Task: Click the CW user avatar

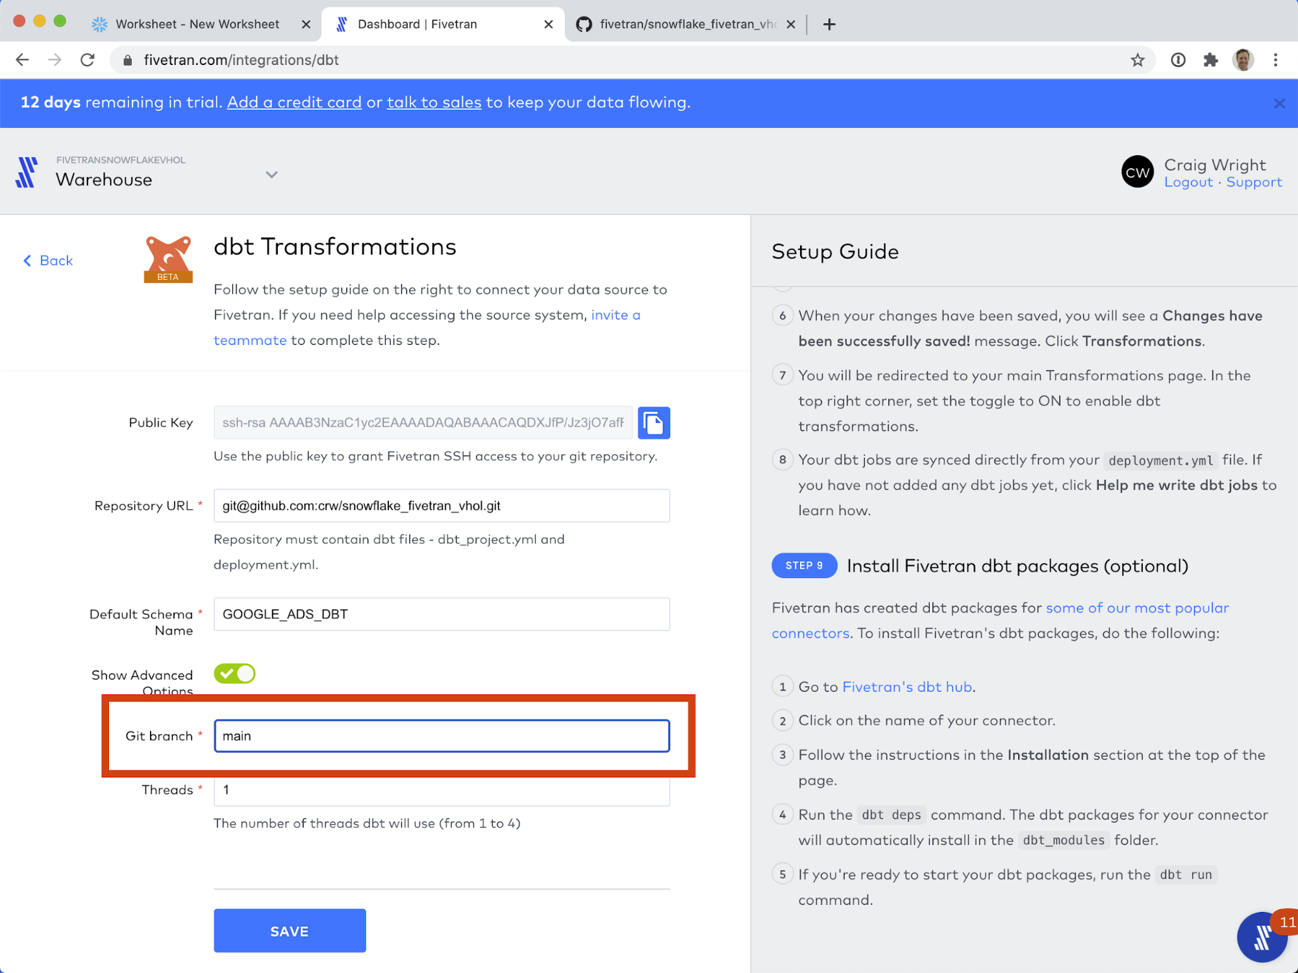Action: tap(1137, 172)
